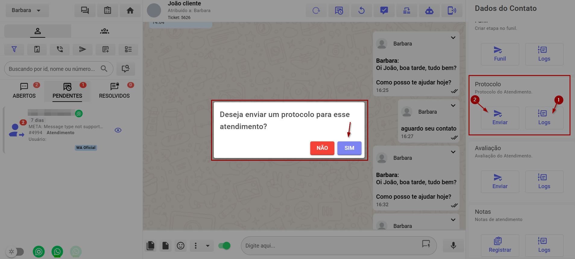
Task: Open the home icon in top bar
Action: coord(130,11)
